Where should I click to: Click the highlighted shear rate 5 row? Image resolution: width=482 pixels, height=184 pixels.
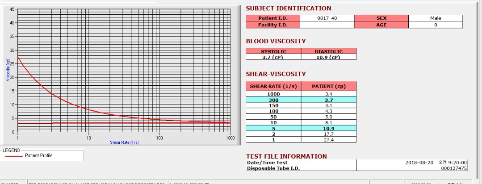click(301, 129)
